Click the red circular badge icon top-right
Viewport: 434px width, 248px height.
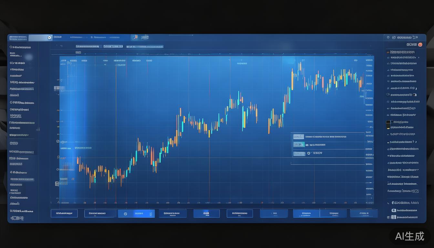coord(420,45)
